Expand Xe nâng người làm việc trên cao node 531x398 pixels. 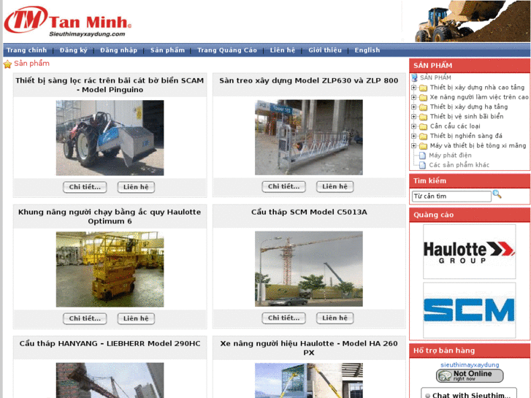click(x=414, y=98)
